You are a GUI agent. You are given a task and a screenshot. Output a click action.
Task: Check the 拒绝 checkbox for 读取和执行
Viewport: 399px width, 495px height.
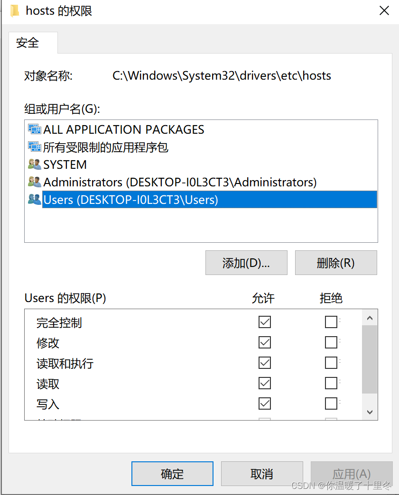point(331,363)
